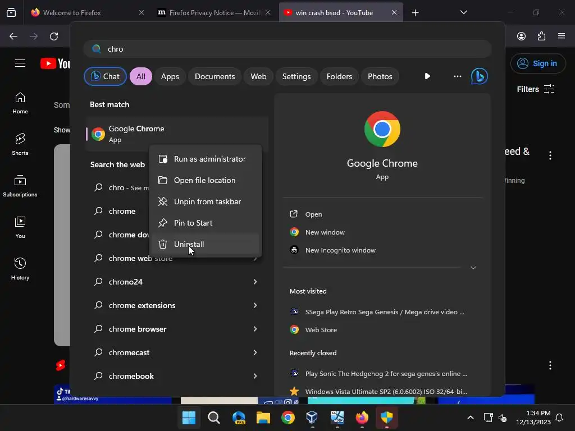Open the list all tabs dropdown
The height and width of the screenshot is (431, 575).
(x=463, y=12)
